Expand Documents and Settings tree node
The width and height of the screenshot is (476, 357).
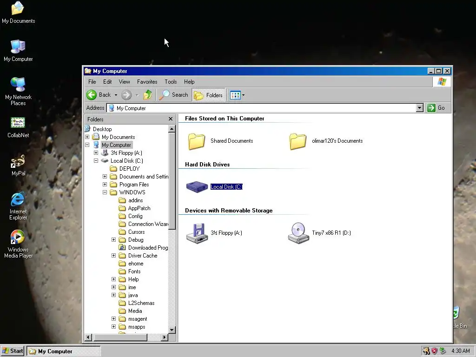105,176
